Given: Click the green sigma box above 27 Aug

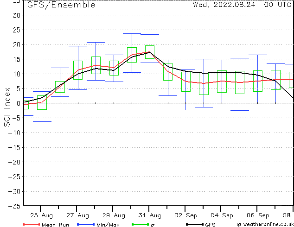Looking at the screenshot, I should [78, 70].
